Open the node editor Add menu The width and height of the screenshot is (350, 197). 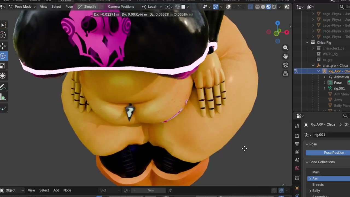pos(56,190)
